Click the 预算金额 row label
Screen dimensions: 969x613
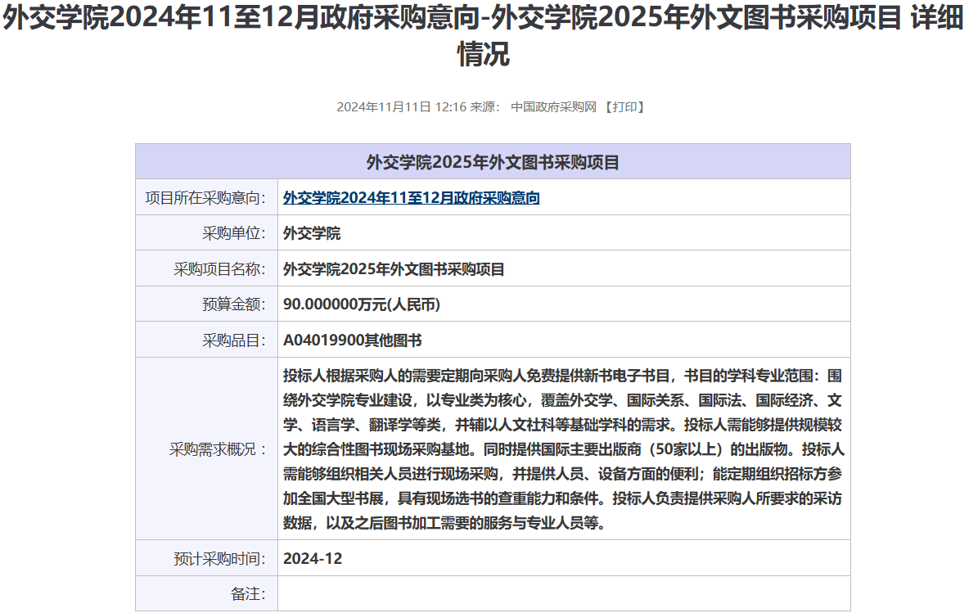pos(234,304)
